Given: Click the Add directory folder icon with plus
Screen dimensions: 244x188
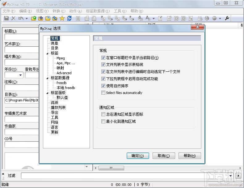Looking at the screenshot, I should pos(40,18).
